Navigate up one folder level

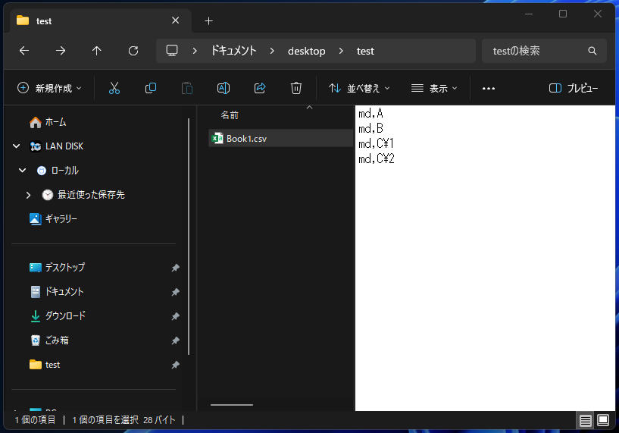[97, 51]
